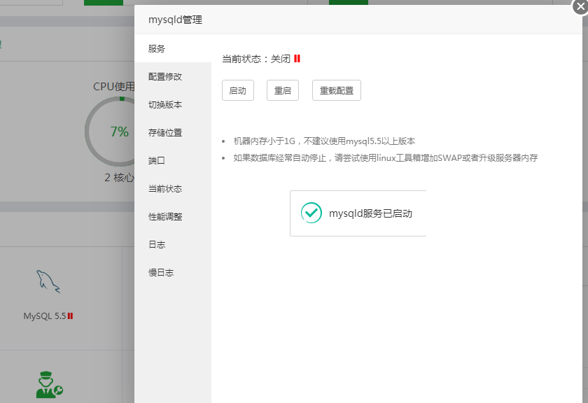Click the red stopped indicator next to 关闭

pos(297,59)
